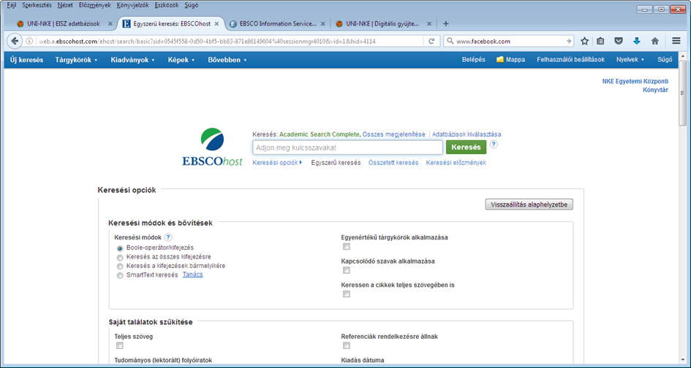The width and height of the screenshot is (691, 368).
Task: Click Adatbázisok kiválasztása link
Action: coord(467,134)
